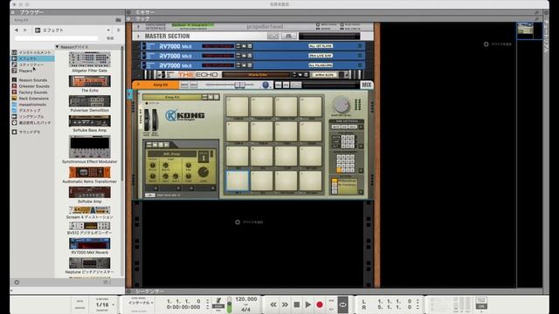Image resolution: width=559 pixels, height=314 pixels.
Task: Start recording with the red record button
Action: (320, 304)
